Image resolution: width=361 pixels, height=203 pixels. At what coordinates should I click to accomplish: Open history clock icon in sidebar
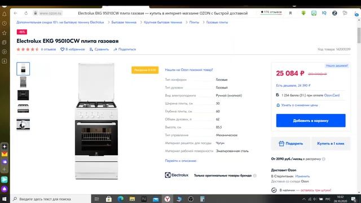pos(5,24)
